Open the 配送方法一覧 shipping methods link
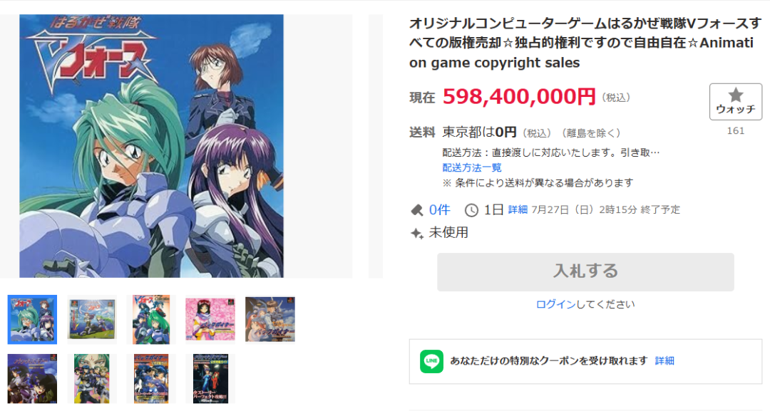 (x=472, y=167)
